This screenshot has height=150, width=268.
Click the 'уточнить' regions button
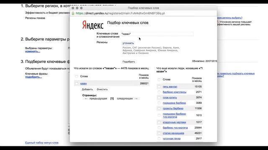[x=128, y=43]
